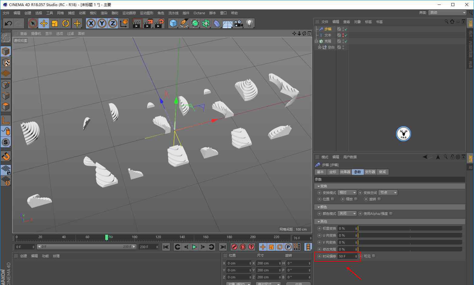
Task: Open material manager 创建 menu
Action: pyautogui.click(x=24, y=256)
